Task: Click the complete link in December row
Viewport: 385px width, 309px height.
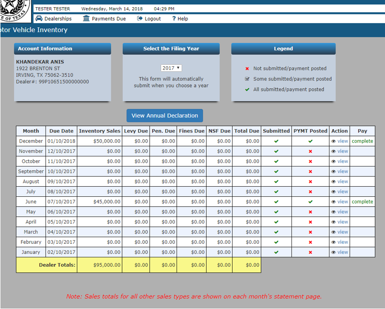Action: pyautogui.click(x=362, y=142)
